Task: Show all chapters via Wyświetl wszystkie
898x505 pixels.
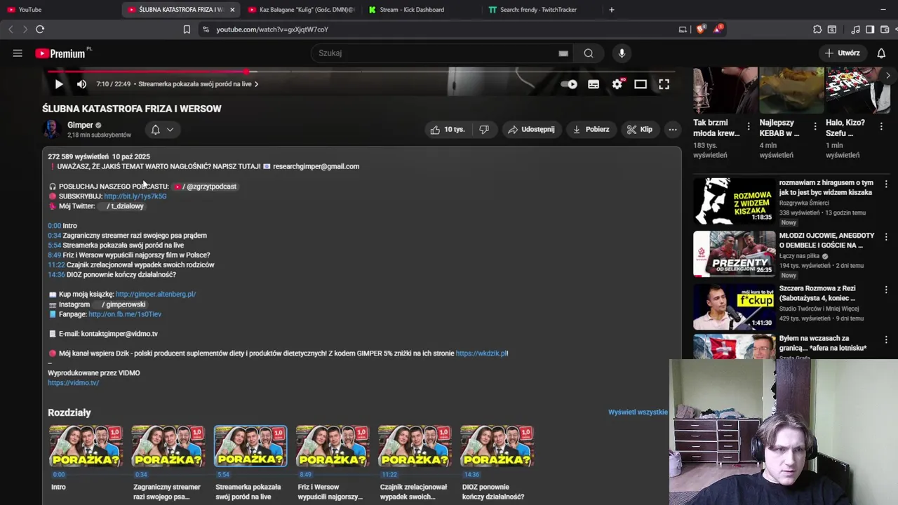Action: point(638,412)
